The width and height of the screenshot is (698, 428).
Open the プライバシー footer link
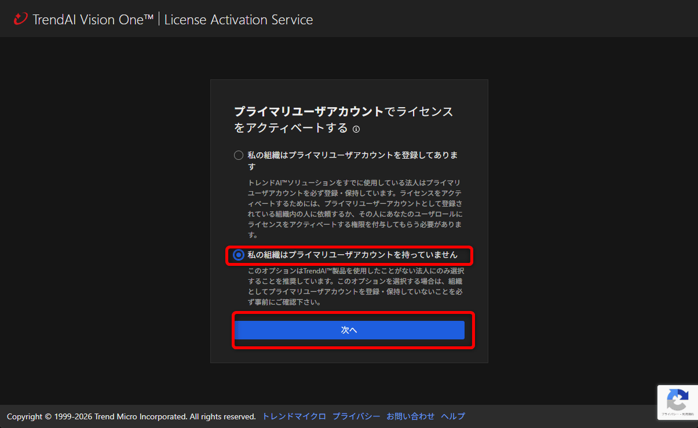(x=356, y=416)
